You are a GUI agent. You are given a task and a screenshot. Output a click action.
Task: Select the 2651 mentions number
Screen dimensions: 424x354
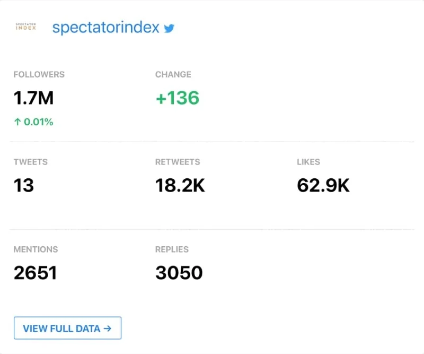pos(35,273)
